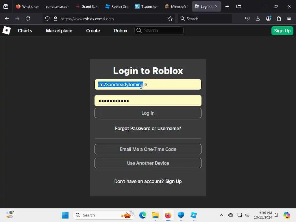
Task: Click the display/cast tray icon
Action: click(x=240, y=215)
